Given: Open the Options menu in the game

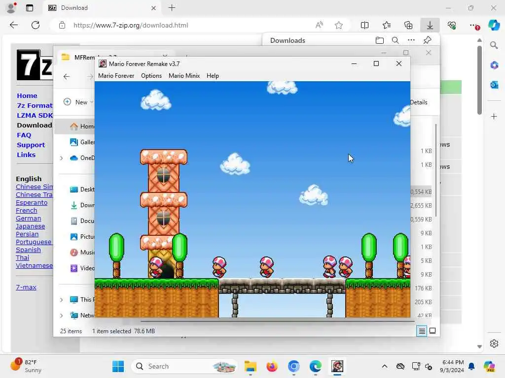Looking at the screenshot, I should 151,76.
